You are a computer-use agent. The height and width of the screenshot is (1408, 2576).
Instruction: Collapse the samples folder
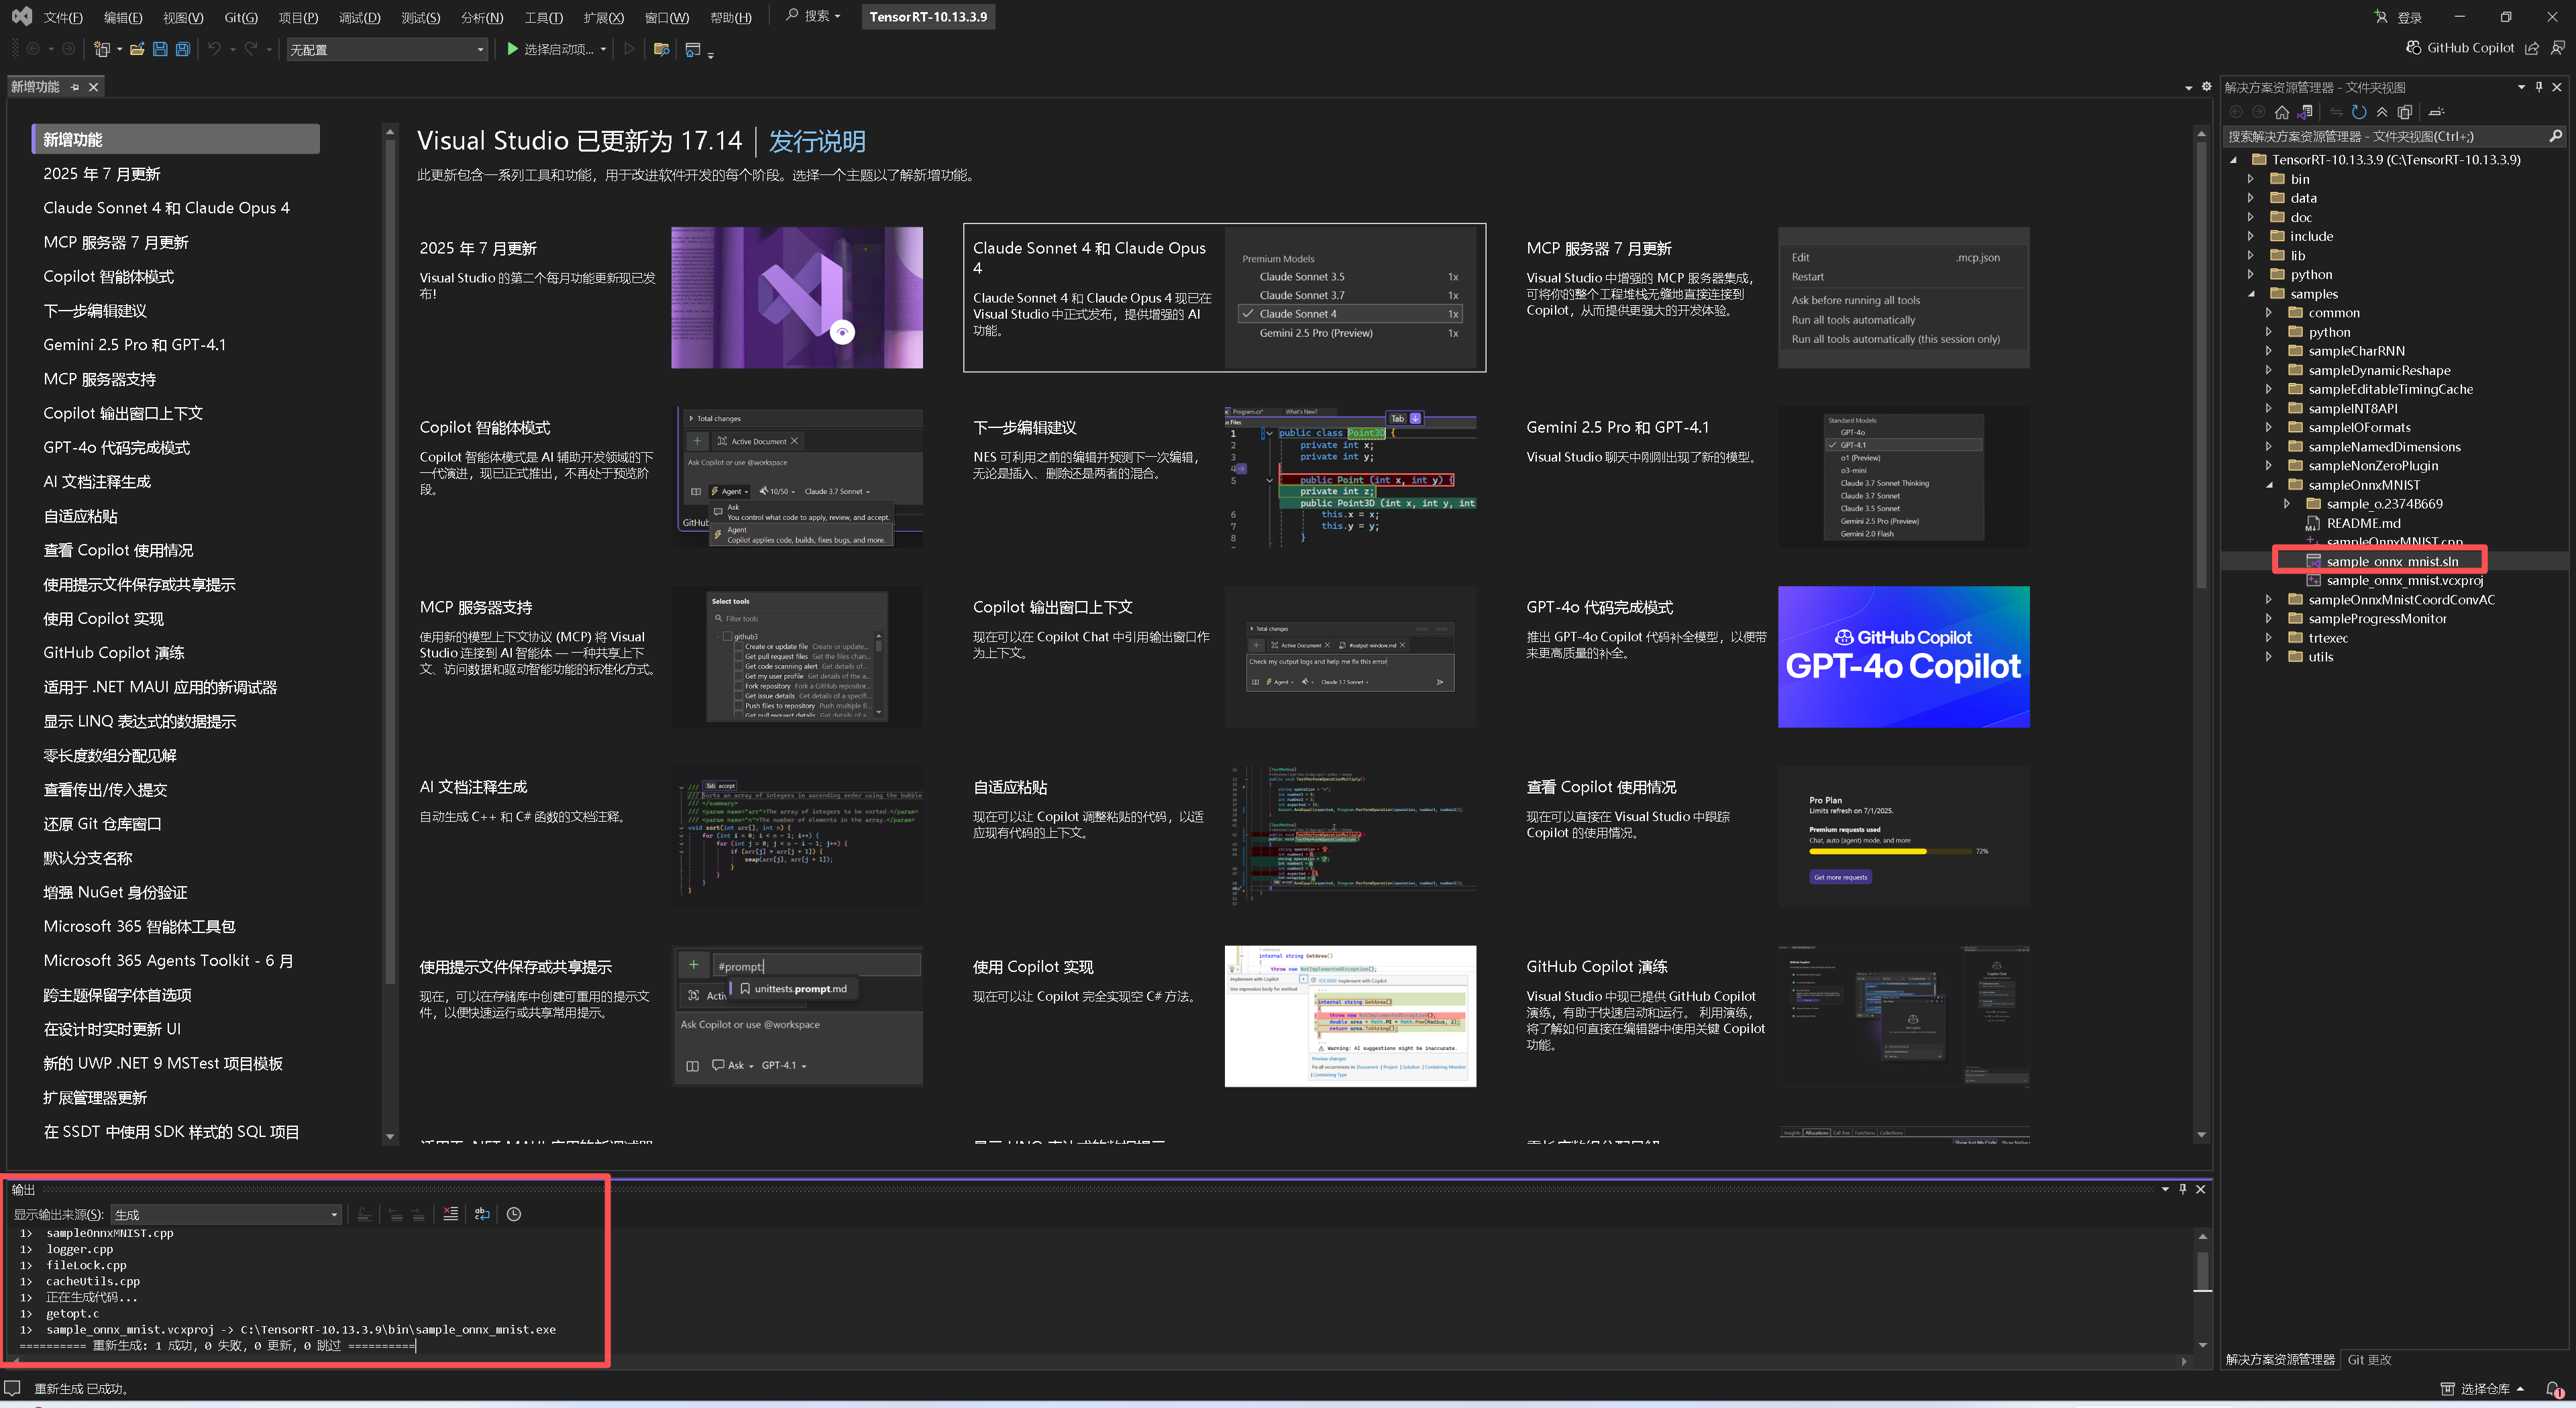[2251, 294]
